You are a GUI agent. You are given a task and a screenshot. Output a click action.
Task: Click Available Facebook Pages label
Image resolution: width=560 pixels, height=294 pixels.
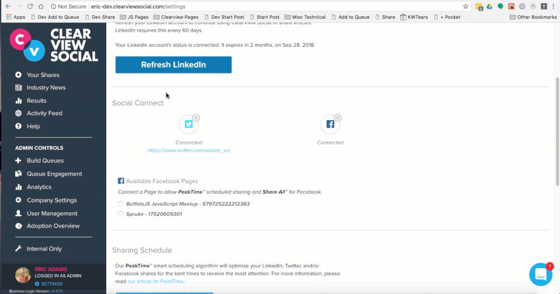pos(162,181)
